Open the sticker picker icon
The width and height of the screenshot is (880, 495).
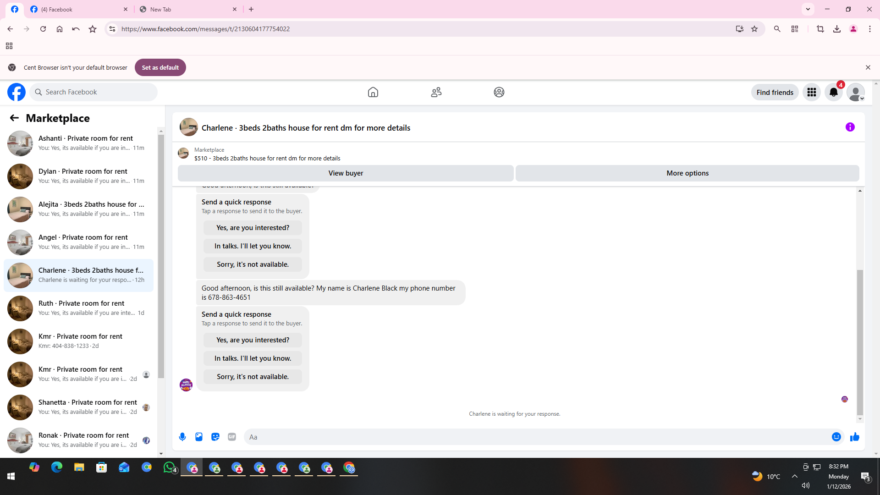coord(215,437)
